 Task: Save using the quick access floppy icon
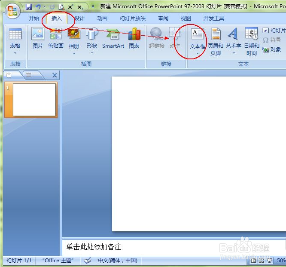click(29, 7)
